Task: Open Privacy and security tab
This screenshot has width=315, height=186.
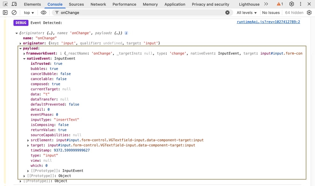Action: [x=210, y=4]
